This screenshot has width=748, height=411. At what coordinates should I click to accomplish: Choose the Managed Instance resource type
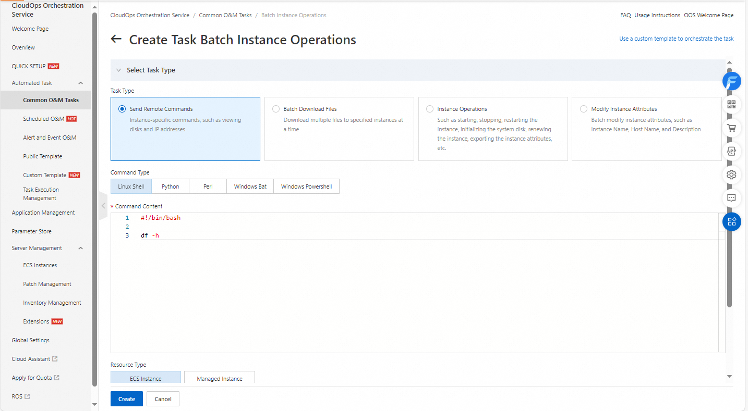tap(220, 378)
